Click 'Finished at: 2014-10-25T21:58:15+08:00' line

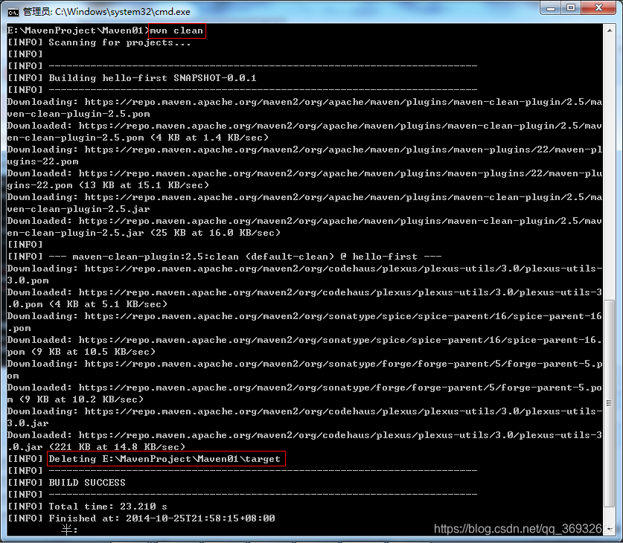162,518
